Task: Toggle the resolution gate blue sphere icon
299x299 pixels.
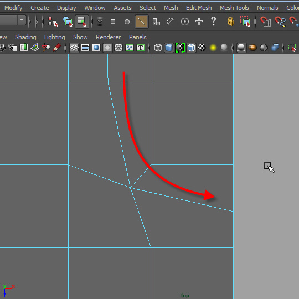Action: [x=96, y=48]
